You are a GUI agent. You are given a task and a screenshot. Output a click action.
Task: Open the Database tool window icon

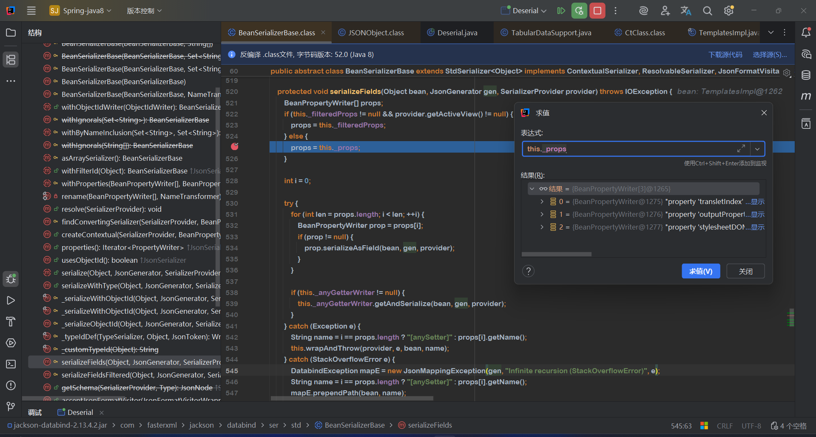[806, 75]
